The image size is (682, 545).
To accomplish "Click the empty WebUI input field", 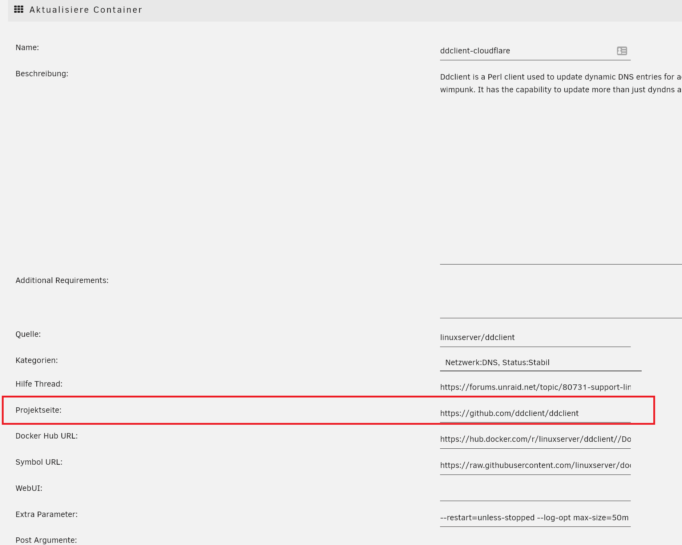I will [535, 492].
